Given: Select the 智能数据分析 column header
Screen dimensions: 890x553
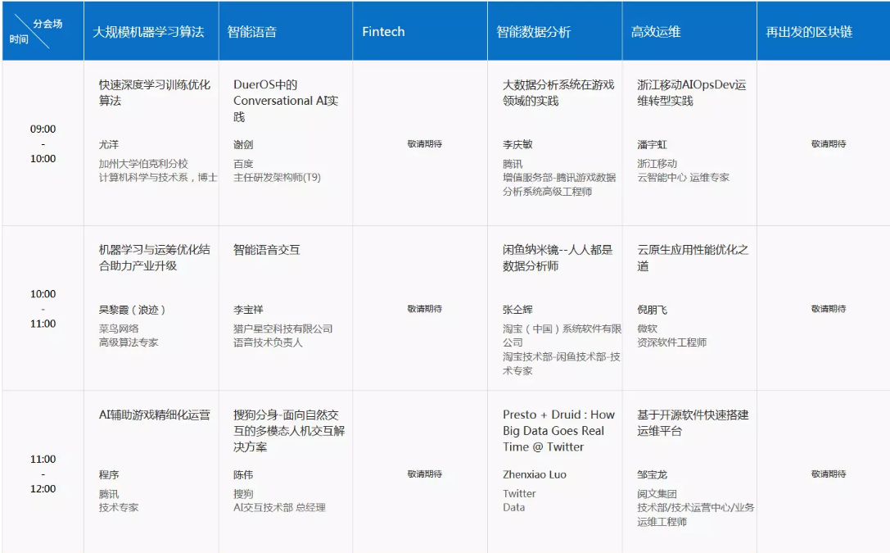Looking at the screenshot, I should tap(554, 31).
